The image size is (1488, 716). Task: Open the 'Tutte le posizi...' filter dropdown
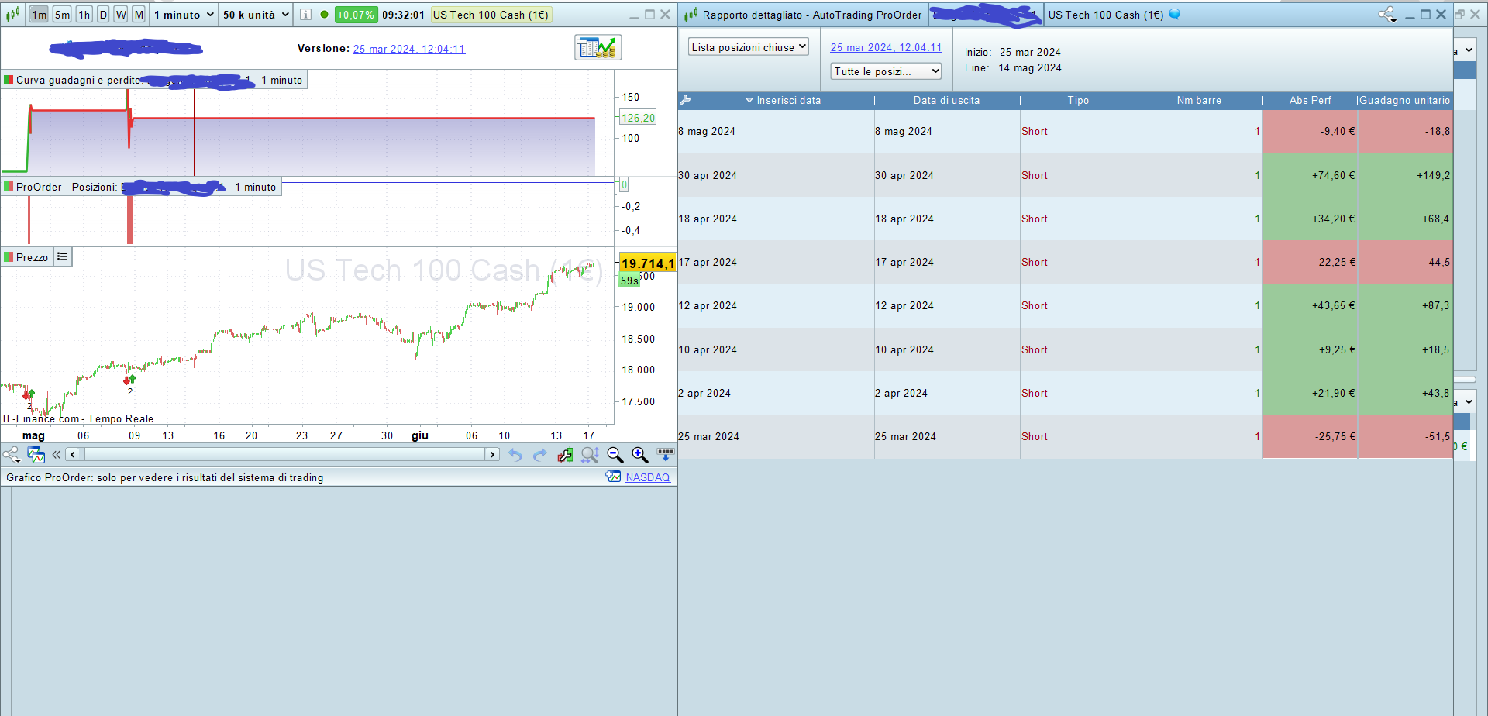(x=887, y=71)
